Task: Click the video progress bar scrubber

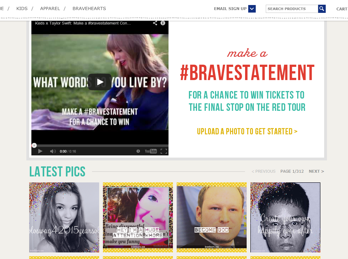Action: [x=34, y=145]
